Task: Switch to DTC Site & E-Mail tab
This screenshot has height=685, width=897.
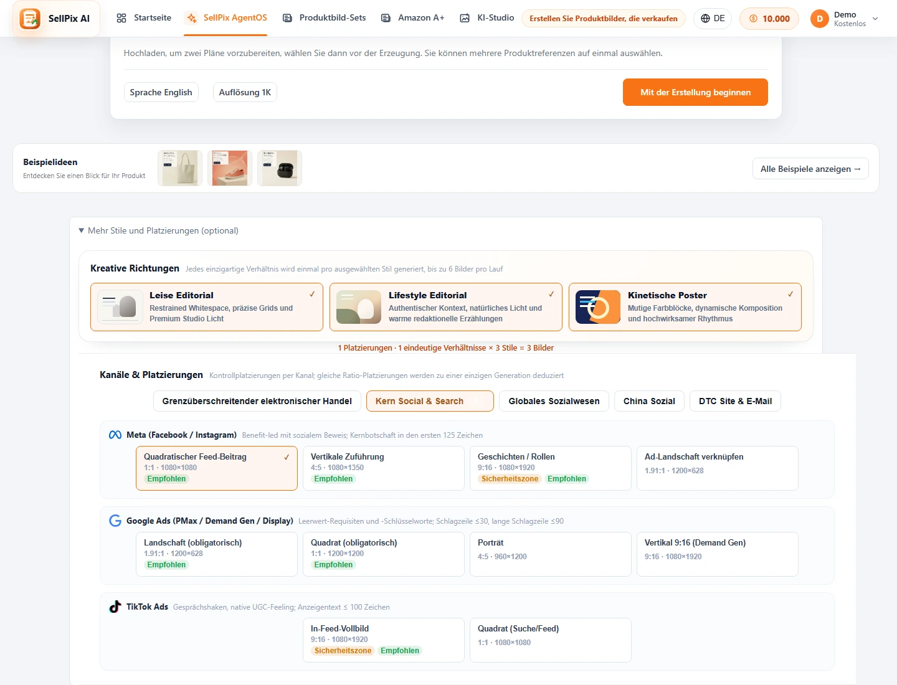Action: [x=735, y=401]
